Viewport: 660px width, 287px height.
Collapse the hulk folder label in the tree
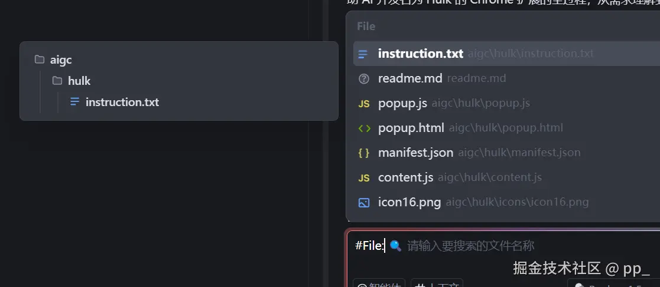click(79, 81)
